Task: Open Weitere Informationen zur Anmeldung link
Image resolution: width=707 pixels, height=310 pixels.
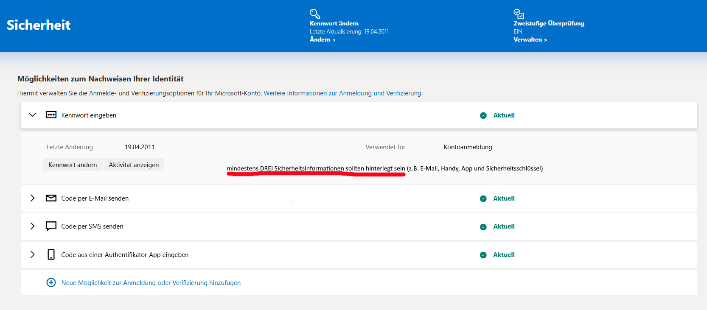Action: tap(342, 93)
